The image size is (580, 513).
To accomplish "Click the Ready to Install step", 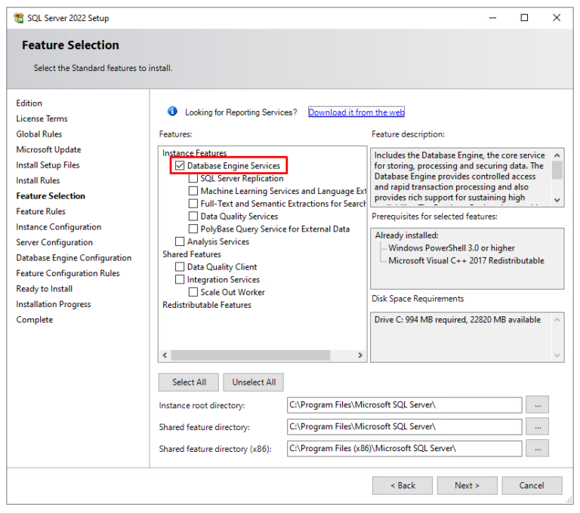I will [x=45, y=289].
